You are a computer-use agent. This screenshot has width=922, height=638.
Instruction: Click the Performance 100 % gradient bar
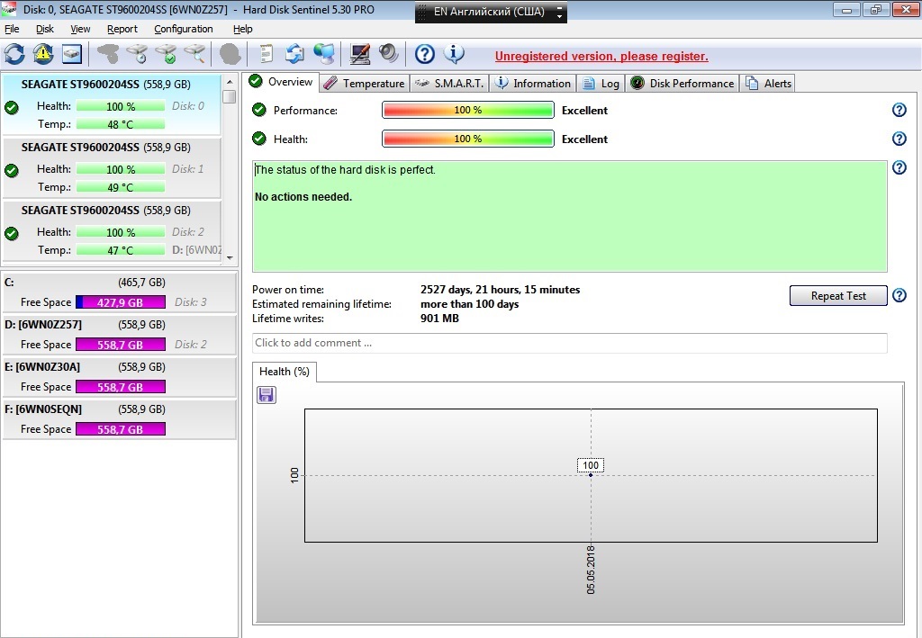(x=468, y=110)
